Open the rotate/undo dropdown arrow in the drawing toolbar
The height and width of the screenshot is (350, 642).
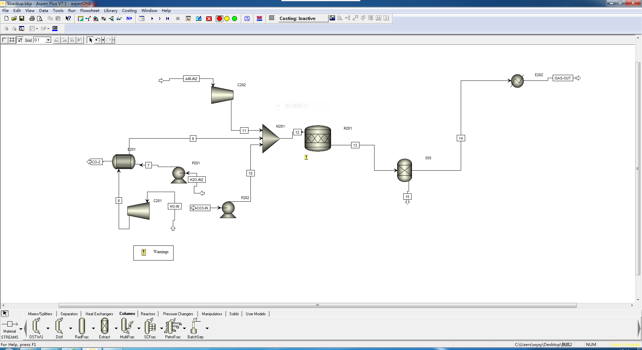pyautogui.click(x=103, y=40)
